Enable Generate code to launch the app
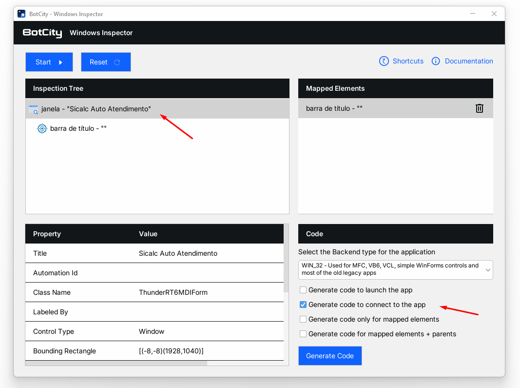Screen dimensions: 520x388 303,290
